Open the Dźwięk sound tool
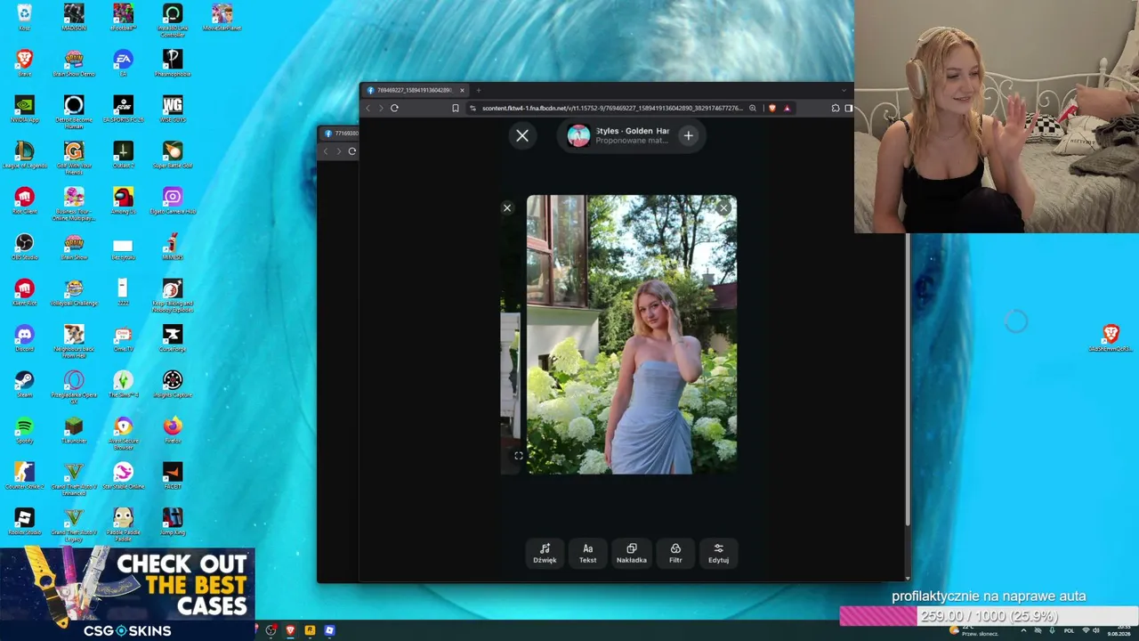1139x641 pixels. [545, 553]
